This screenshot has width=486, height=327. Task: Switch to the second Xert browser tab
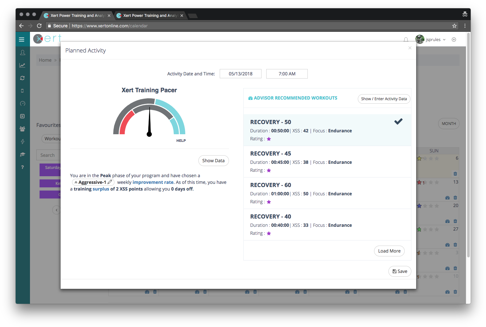click(150, 15)
